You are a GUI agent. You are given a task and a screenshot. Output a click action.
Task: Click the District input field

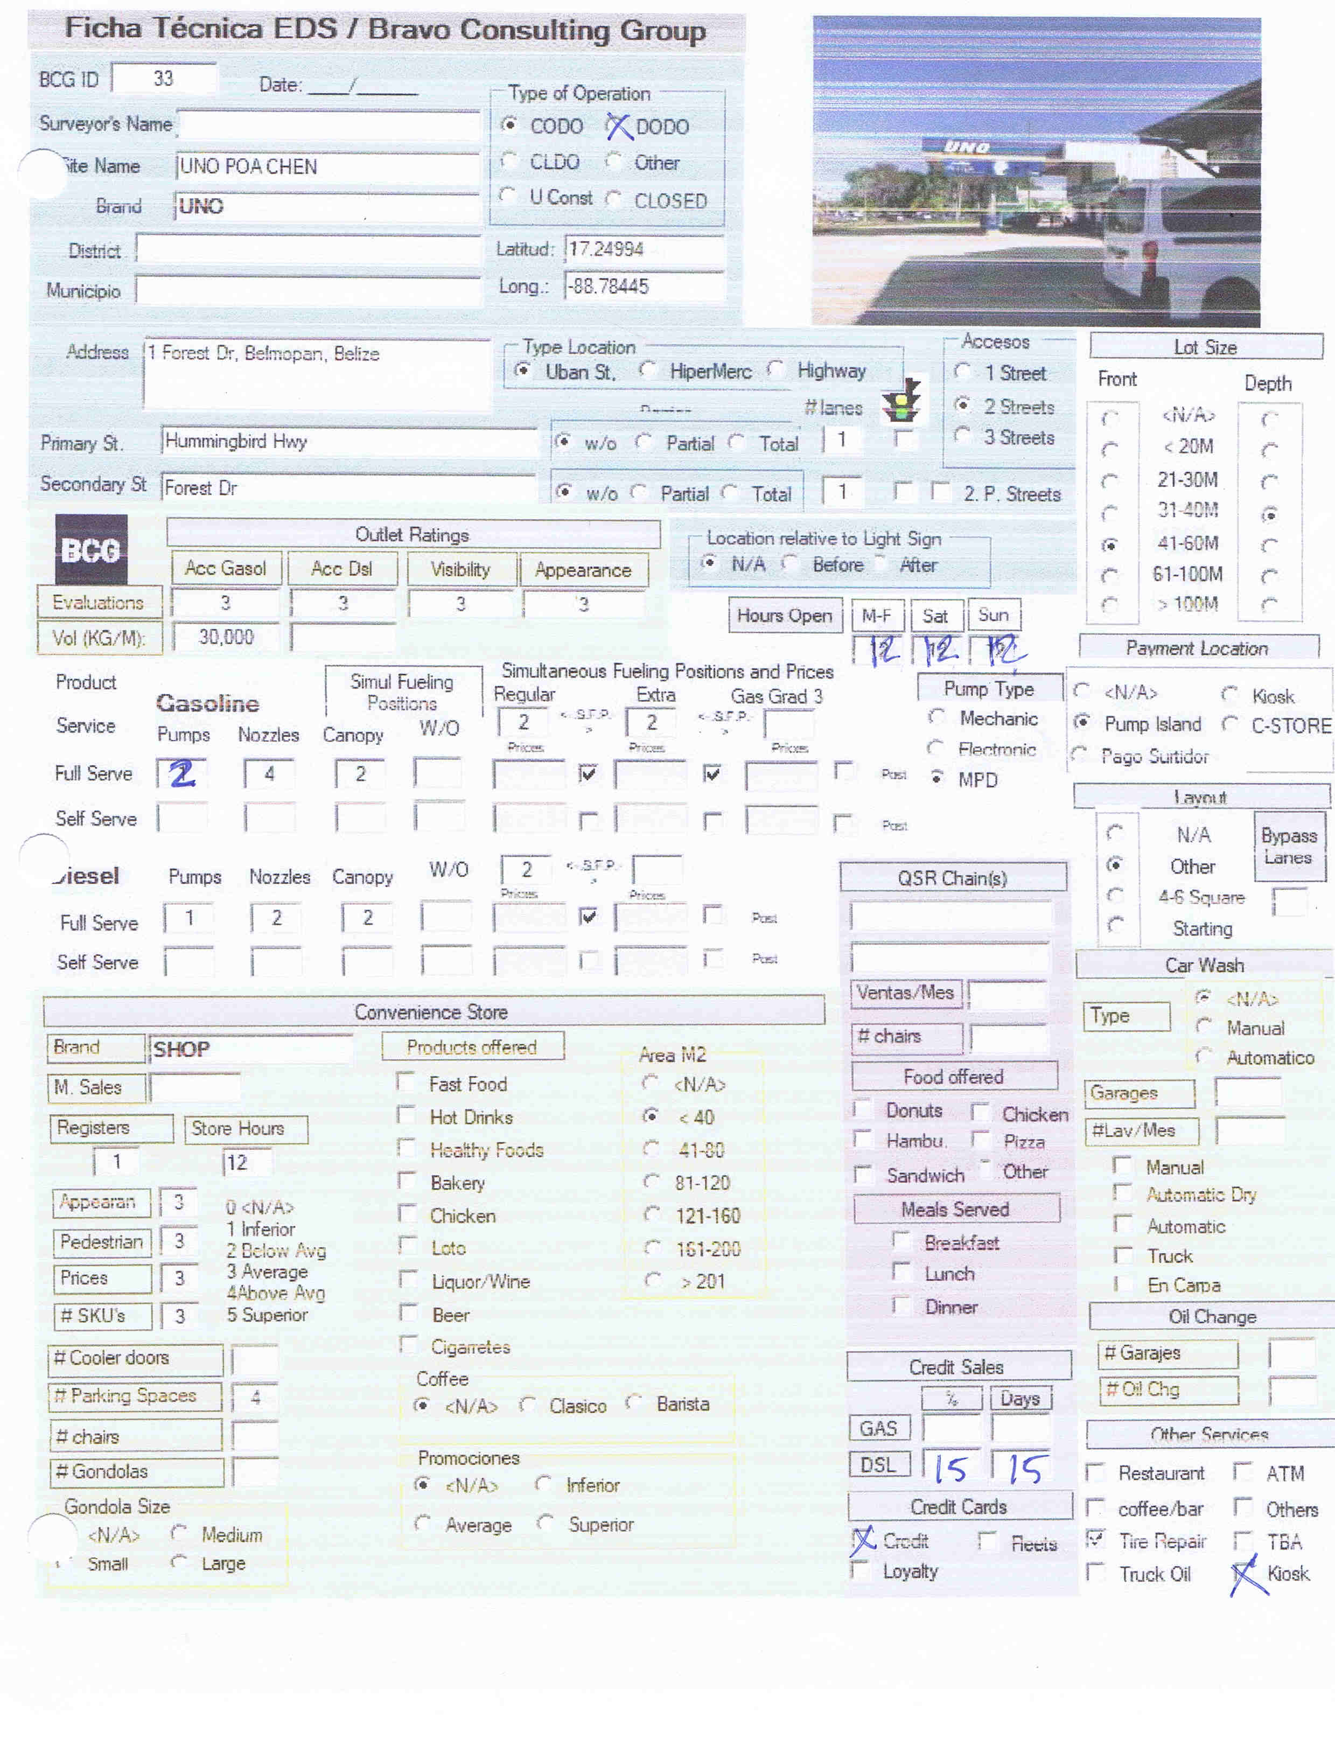tap(309, 249)
